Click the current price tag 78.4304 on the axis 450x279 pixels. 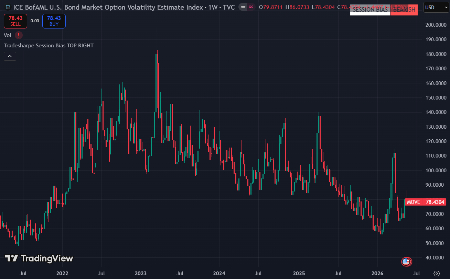click(435, 202)
